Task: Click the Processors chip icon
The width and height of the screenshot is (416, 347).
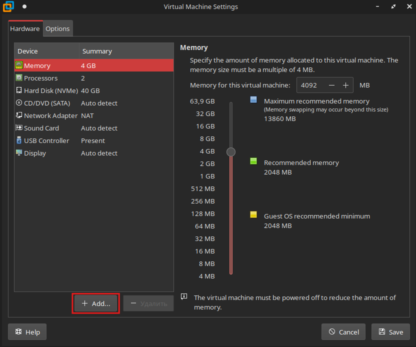Action: click(x=19, y=78)
